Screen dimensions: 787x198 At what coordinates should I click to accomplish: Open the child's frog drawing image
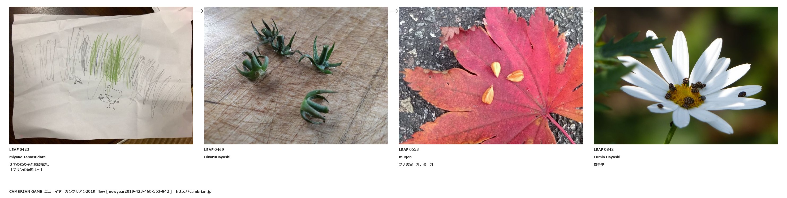click(x=101, y=75)
